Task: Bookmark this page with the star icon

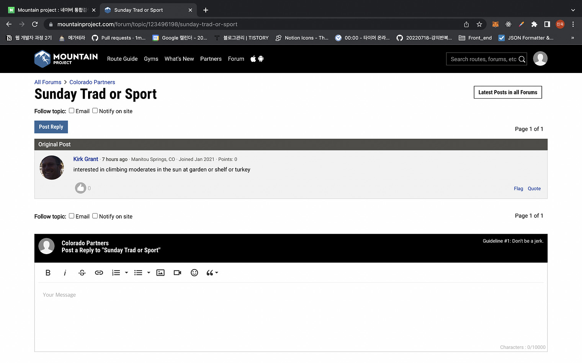Action: pos(479,24)
